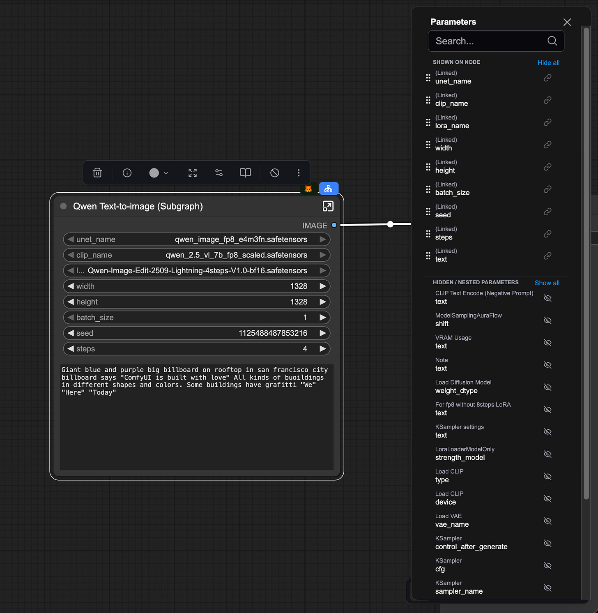Grab drag handle for batch_size row
The height and width of the screenshot is (613, 598).
[x=428, y=189]
